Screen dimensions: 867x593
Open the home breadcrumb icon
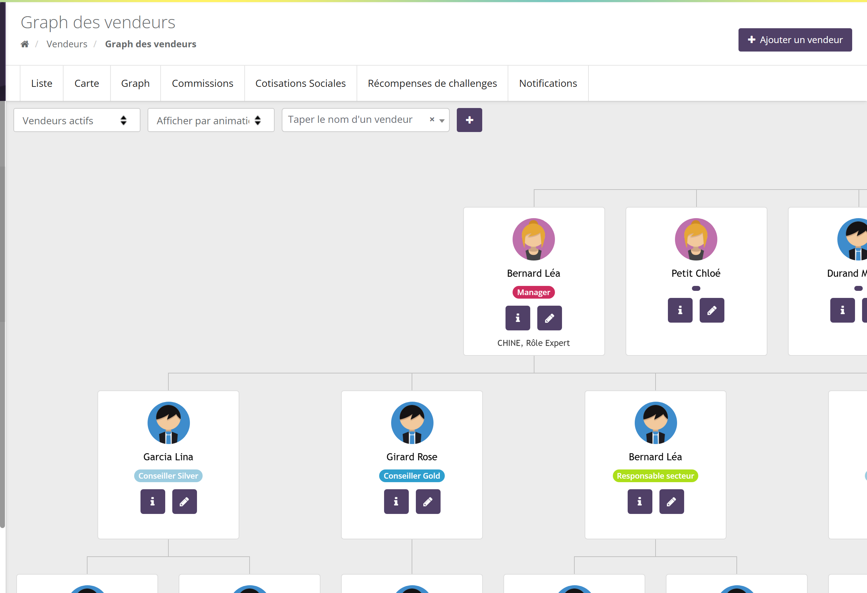point(25,44)
